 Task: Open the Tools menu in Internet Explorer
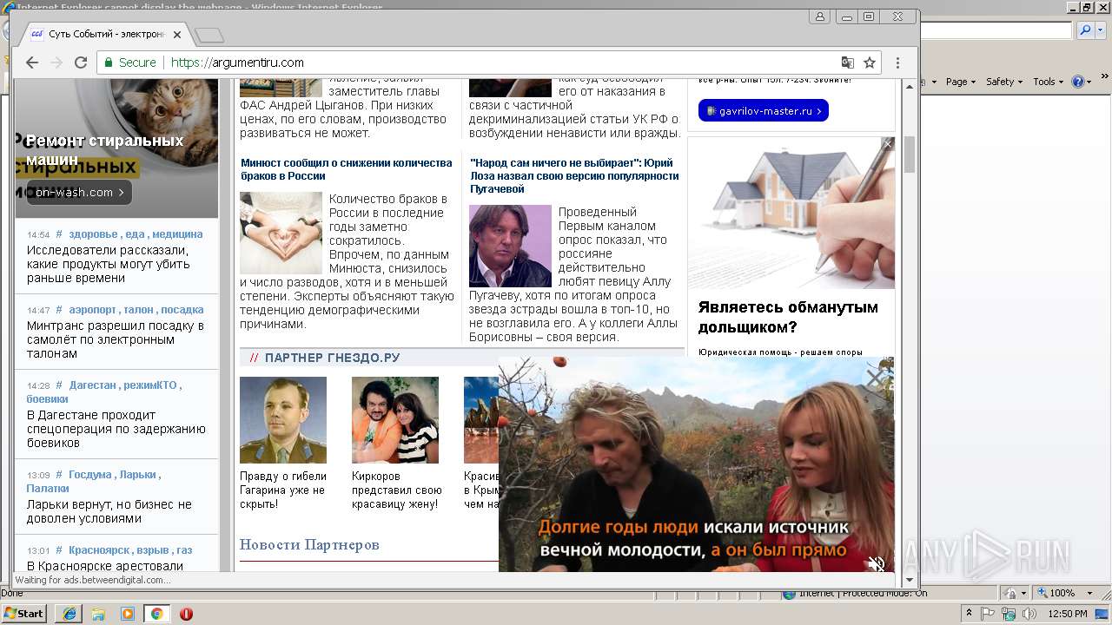point(1048,82)
